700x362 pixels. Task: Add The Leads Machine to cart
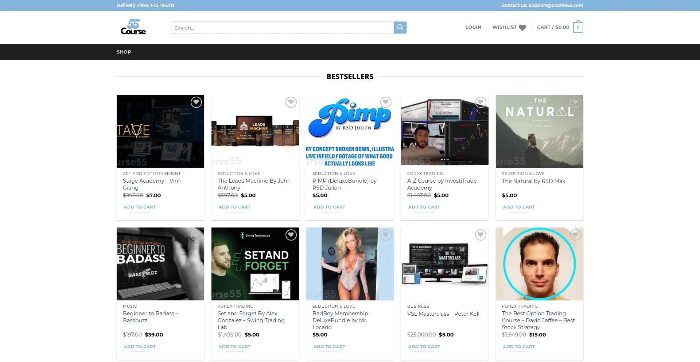tap(234, 207)
